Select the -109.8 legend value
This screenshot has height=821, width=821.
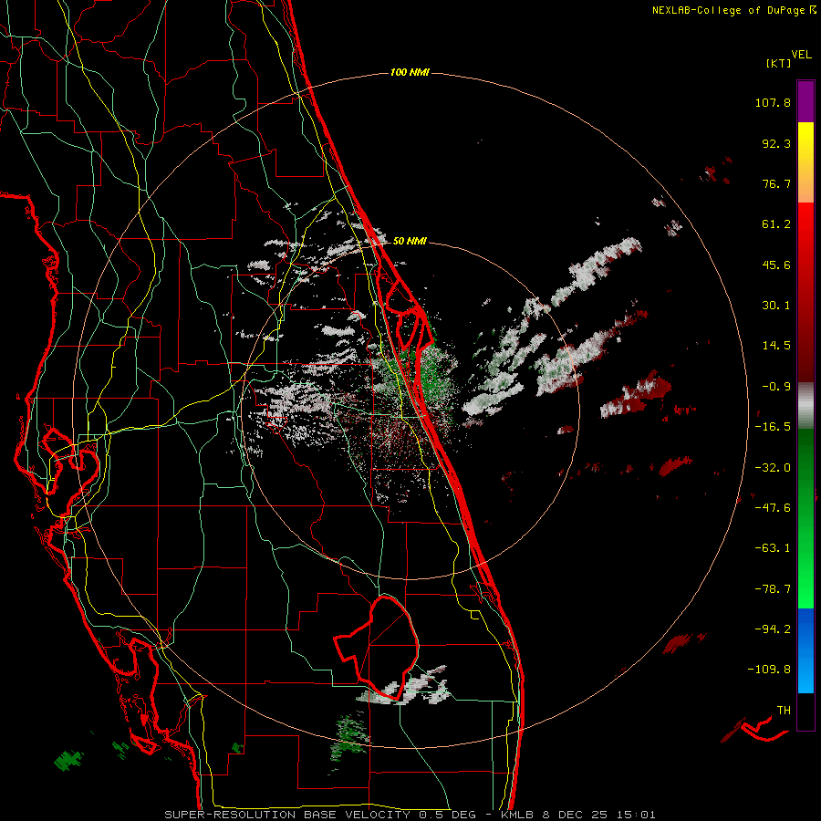click(x=769, y=670)
